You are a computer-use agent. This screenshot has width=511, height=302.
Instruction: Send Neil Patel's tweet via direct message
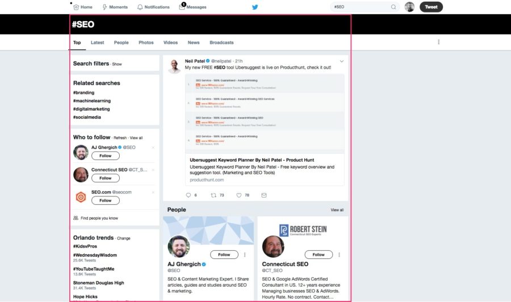click(x=264, y=195)
